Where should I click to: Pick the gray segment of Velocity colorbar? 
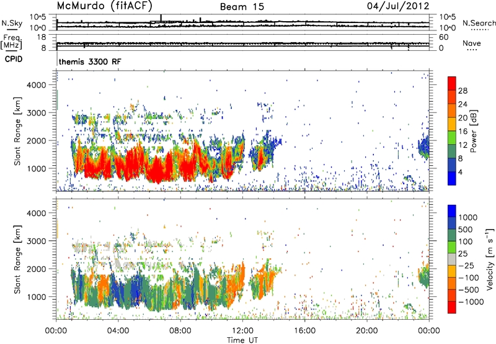(x=452, y=259)
